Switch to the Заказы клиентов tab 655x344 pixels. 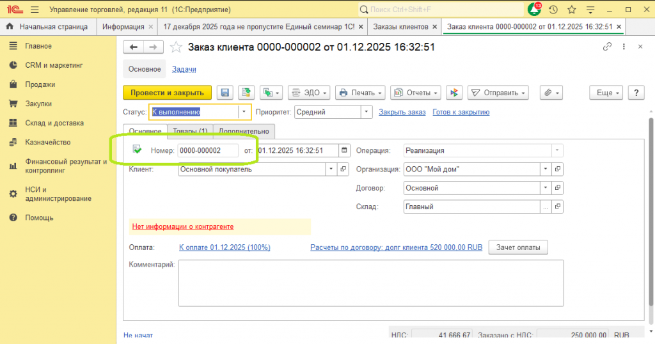(x=400, y=27)
